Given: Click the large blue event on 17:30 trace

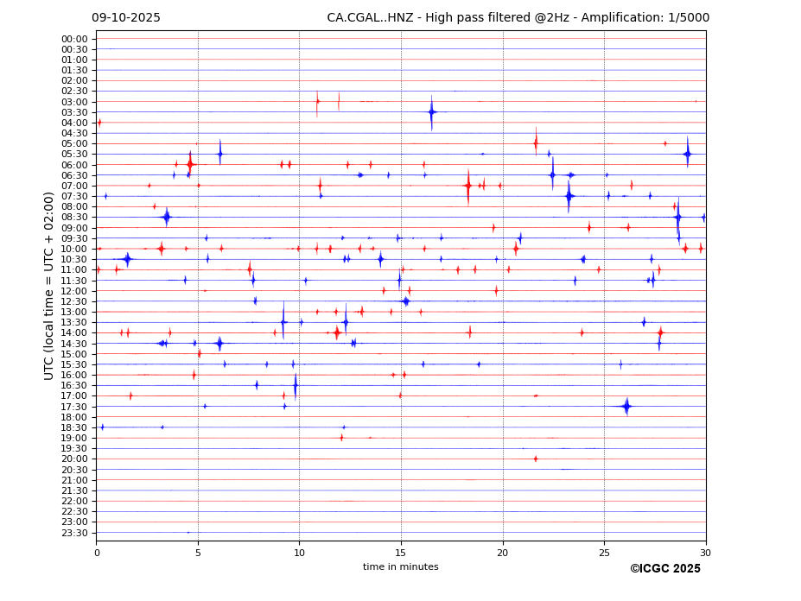Looking at the screenshot, I should click(x=626, y=406).
